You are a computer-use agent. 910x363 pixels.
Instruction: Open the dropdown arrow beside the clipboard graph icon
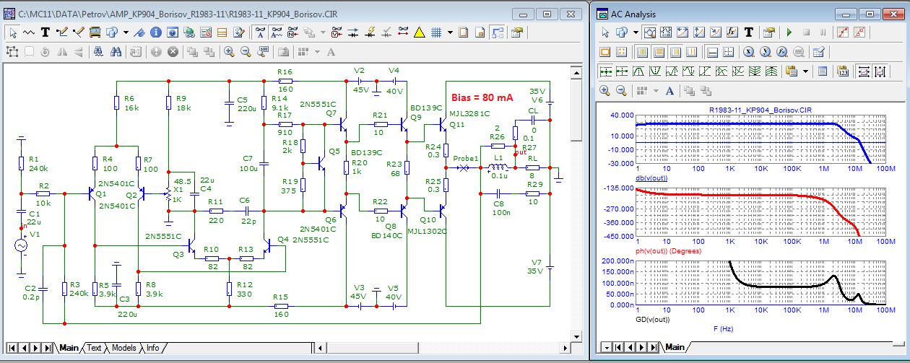805,71
